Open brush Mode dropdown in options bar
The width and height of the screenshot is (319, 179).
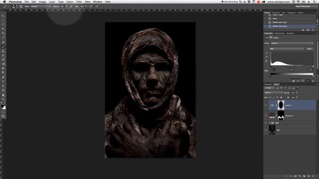pos(41,6)
